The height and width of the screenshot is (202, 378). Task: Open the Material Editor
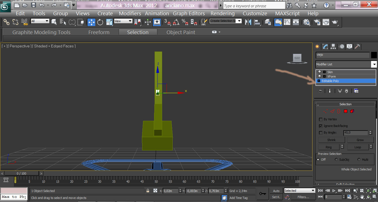point(307,22)
